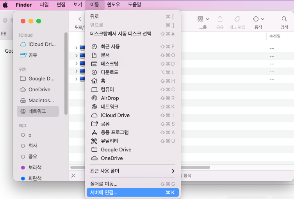Expand the first network computer row
Screen dimensions: 294x199
(76, 48)
